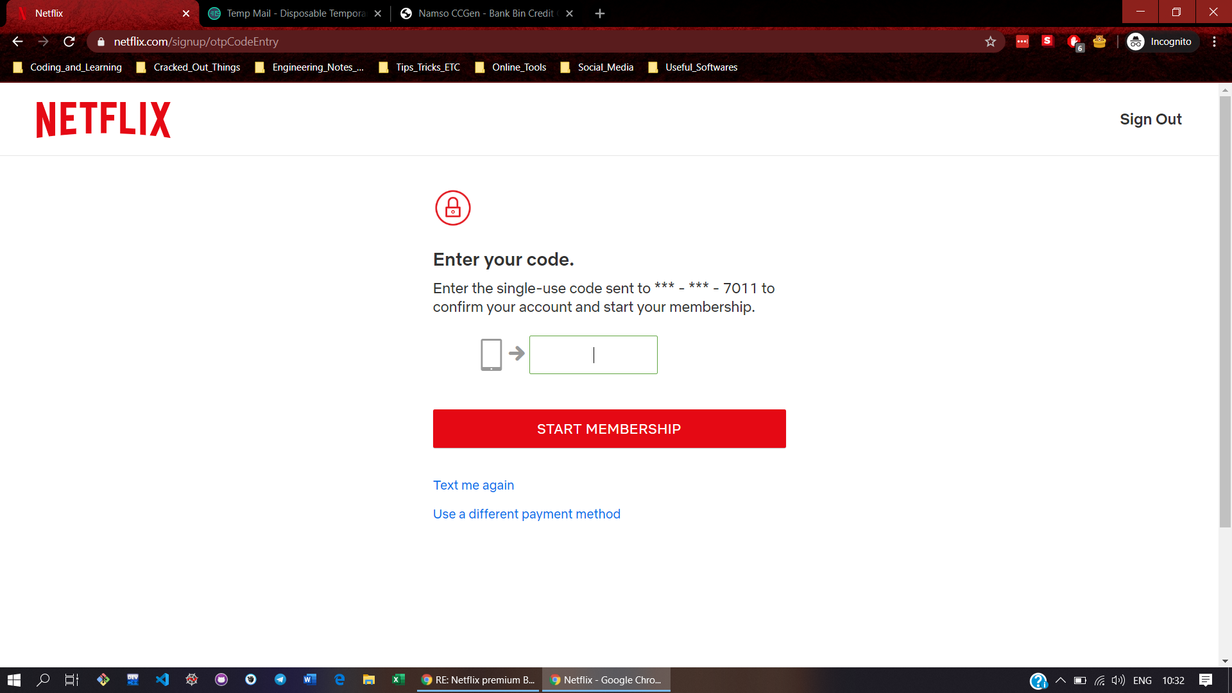Bookmark this page with star icon
1232x693 pixels.
(990, 42)
